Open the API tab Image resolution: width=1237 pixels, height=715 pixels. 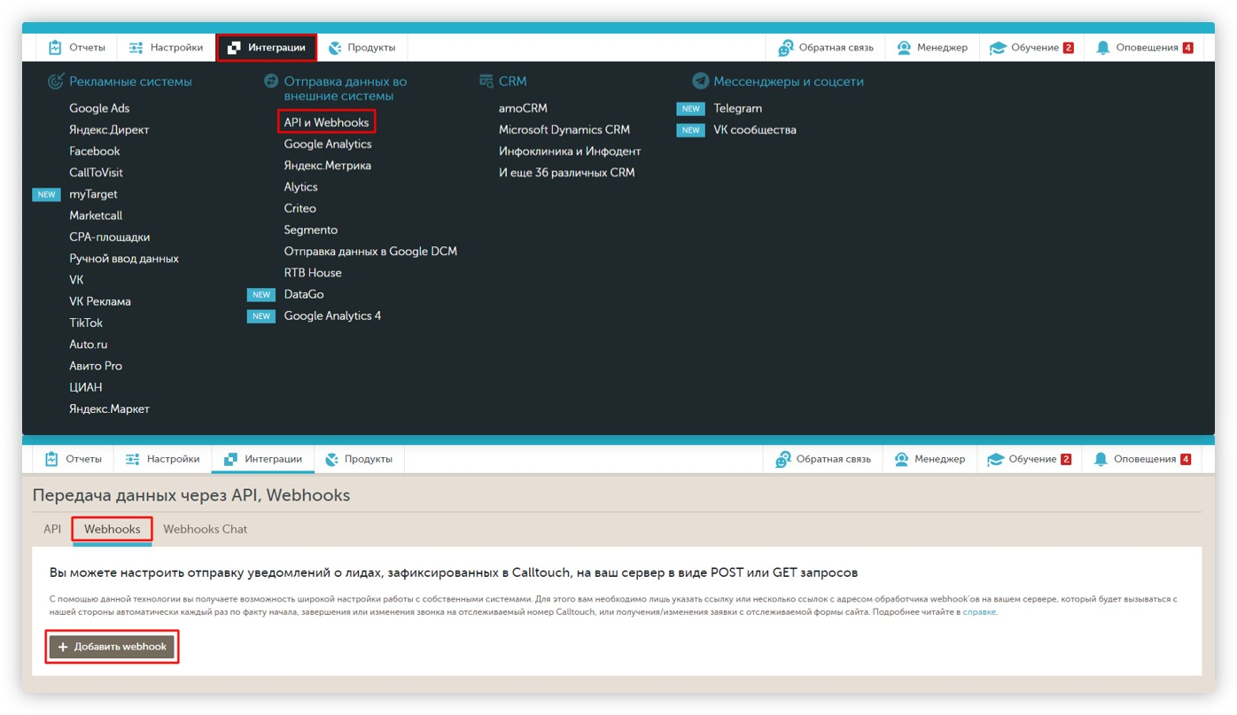(x=52, y=529)
